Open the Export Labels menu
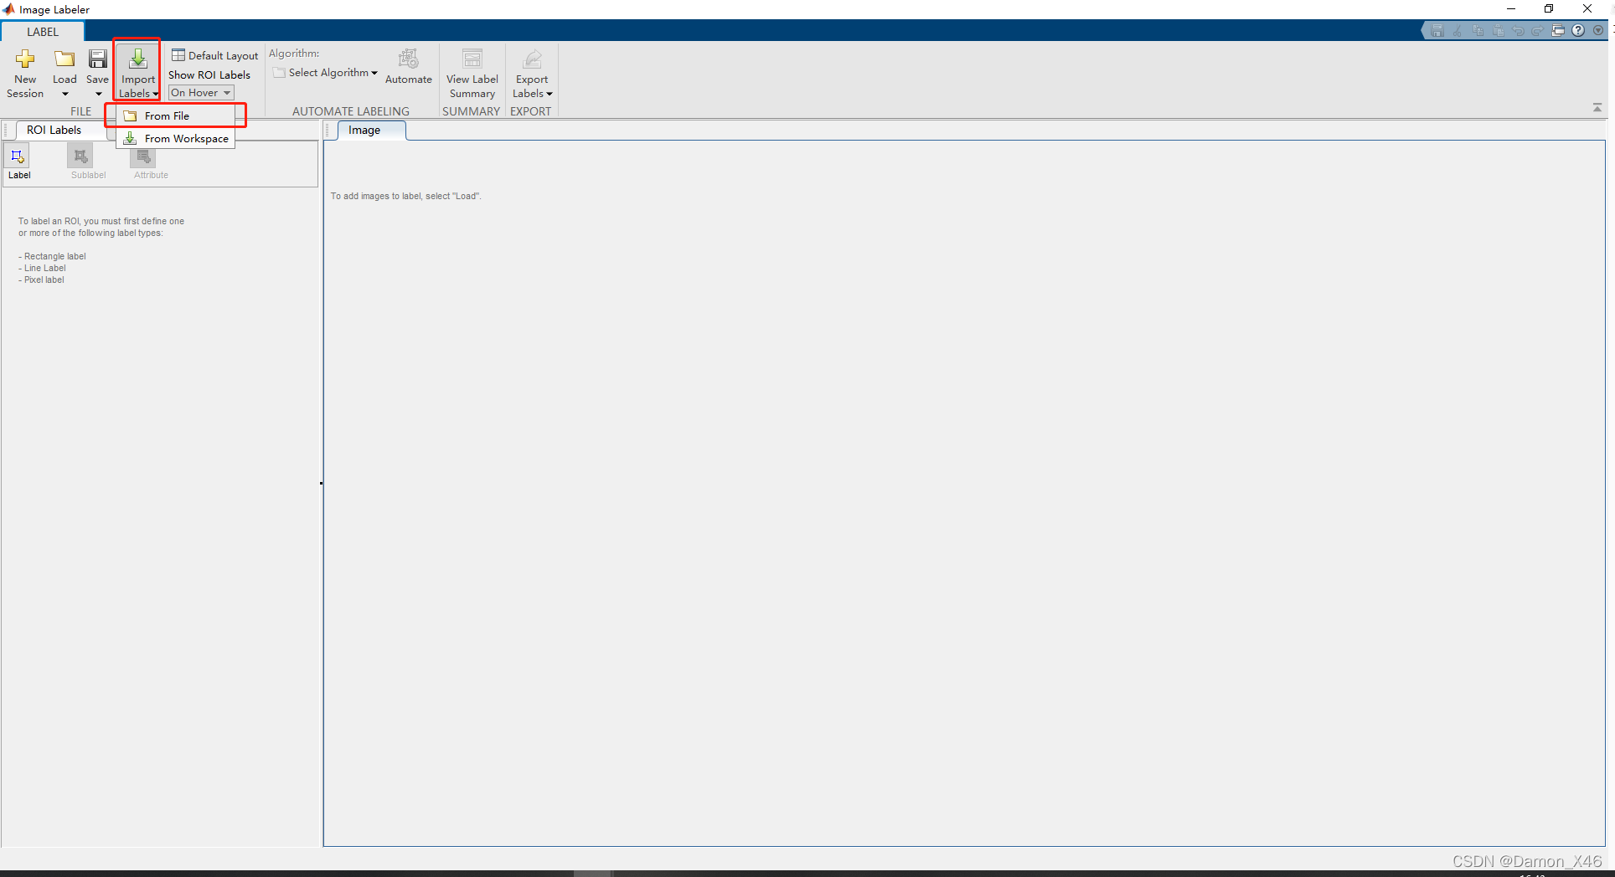This screenshot has width=1615, height=877. (532, 73)
